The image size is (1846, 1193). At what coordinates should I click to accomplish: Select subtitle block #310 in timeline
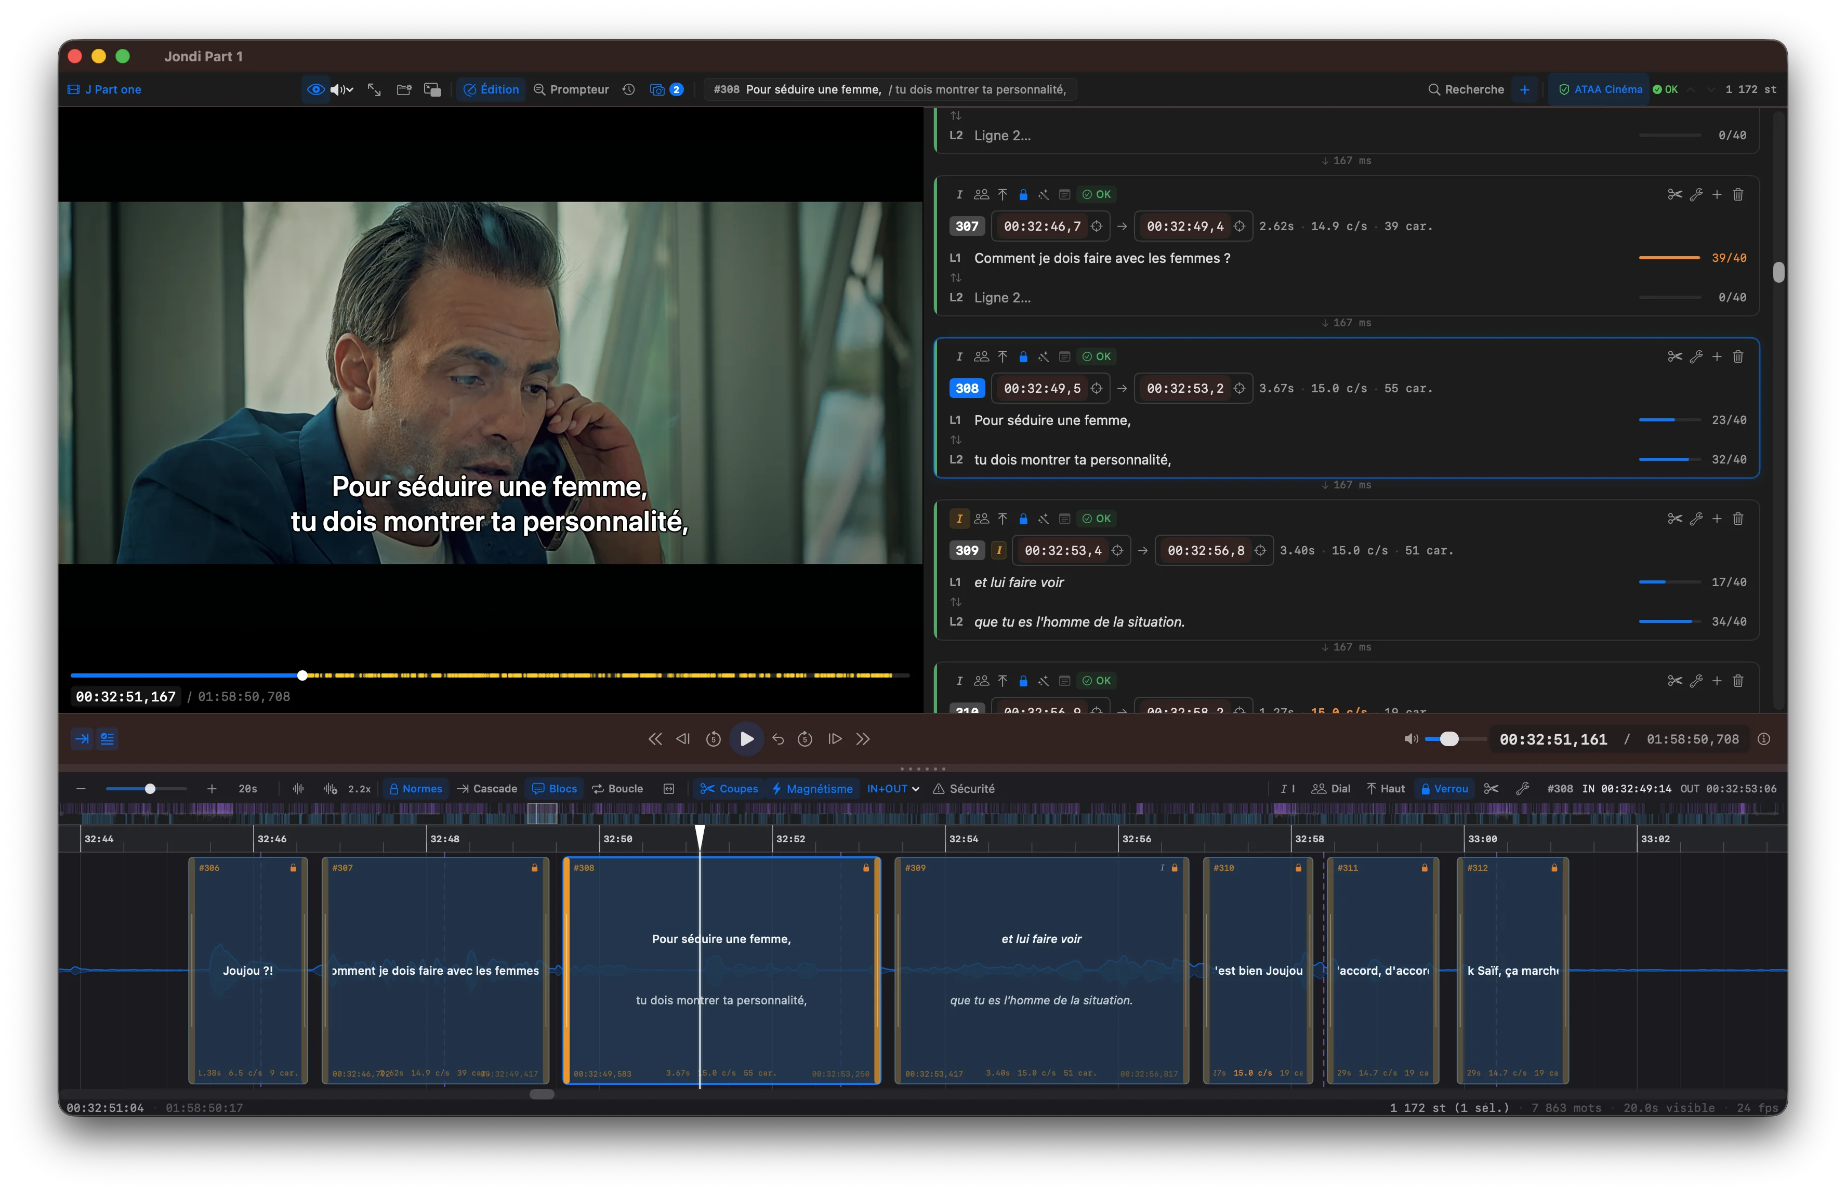(1257, 970)
